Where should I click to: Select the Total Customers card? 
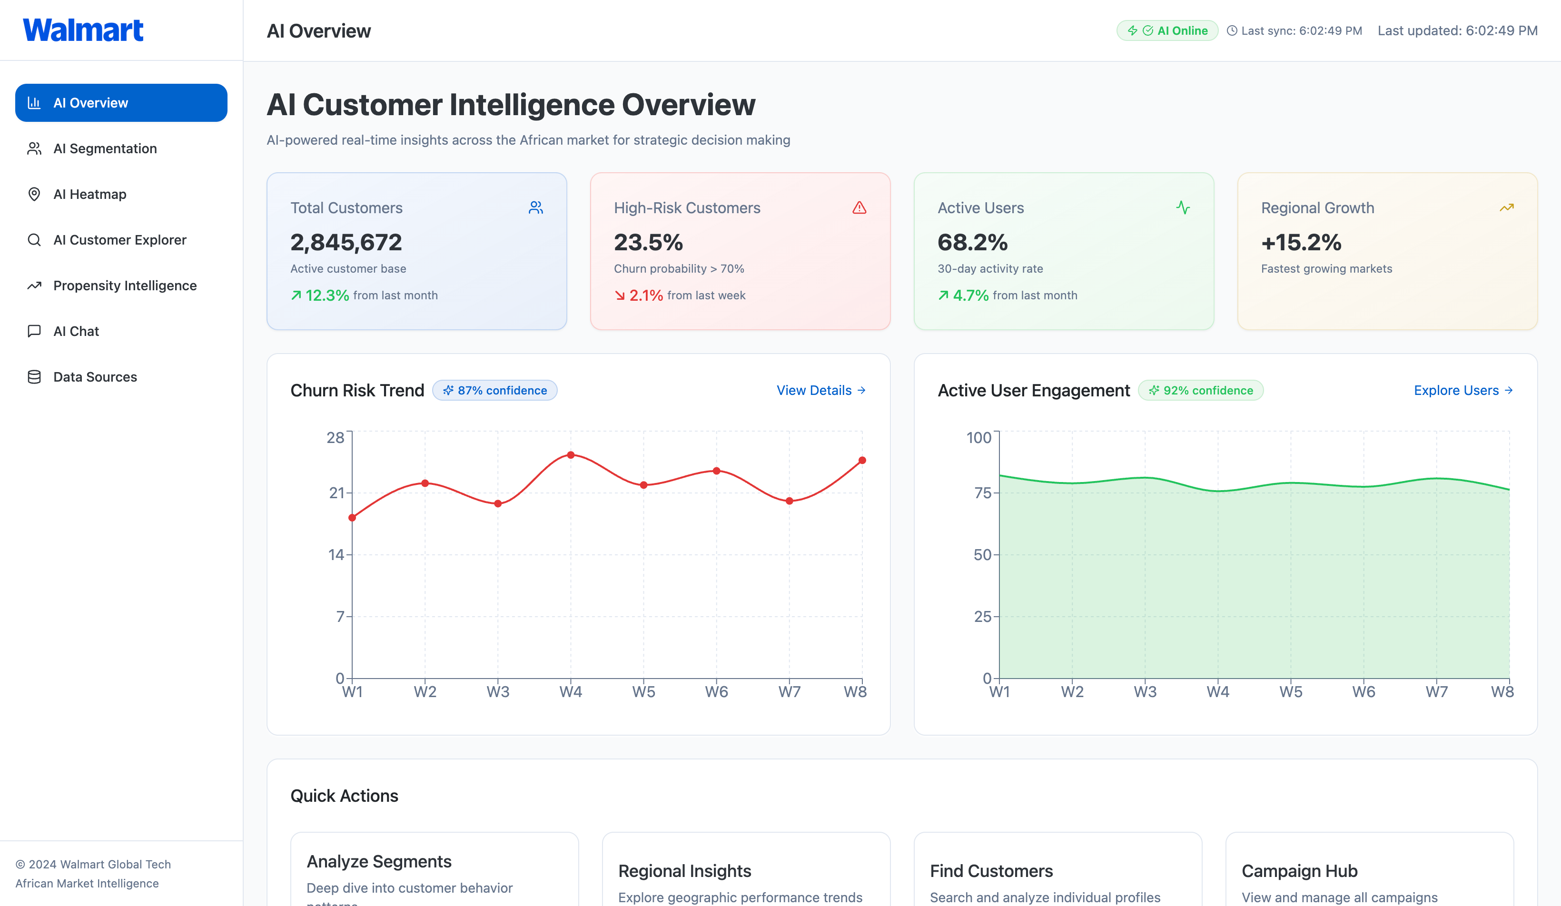pyautogui.click(x=417, y=251)
